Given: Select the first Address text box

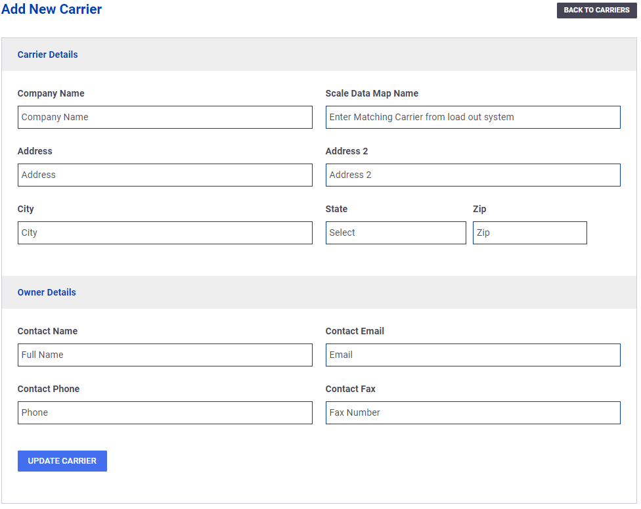Looking at the screenshot, I should point(165,175).
